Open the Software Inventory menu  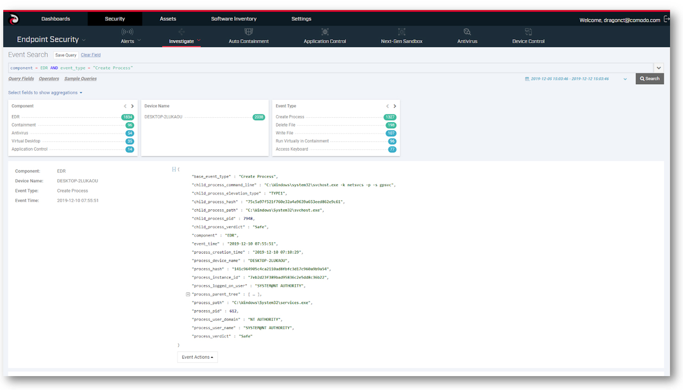coord(234,19)
